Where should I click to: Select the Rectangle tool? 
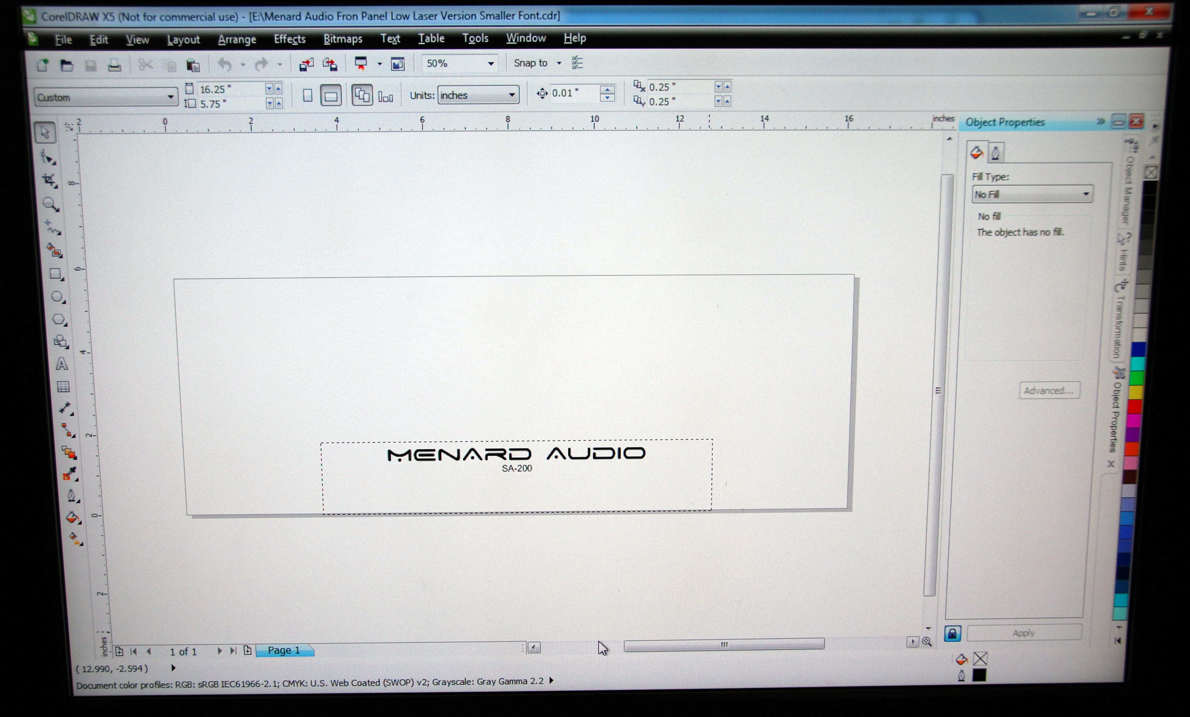(x=56, y=274)
